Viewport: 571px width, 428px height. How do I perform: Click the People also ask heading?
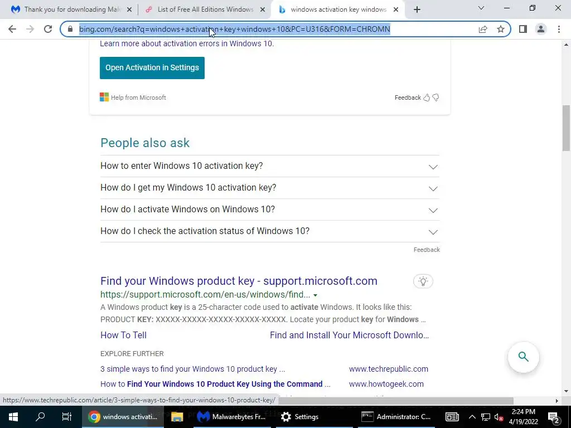point(145,143)
